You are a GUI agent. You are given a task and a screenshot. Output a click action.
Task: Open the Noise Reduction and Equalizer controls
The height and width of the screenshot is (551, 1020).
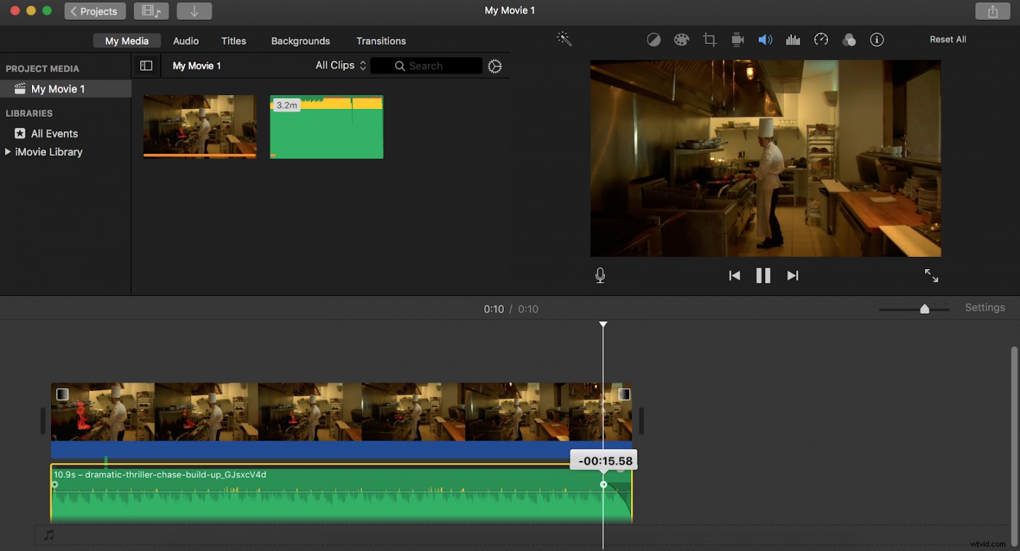[x=793, y=39]
